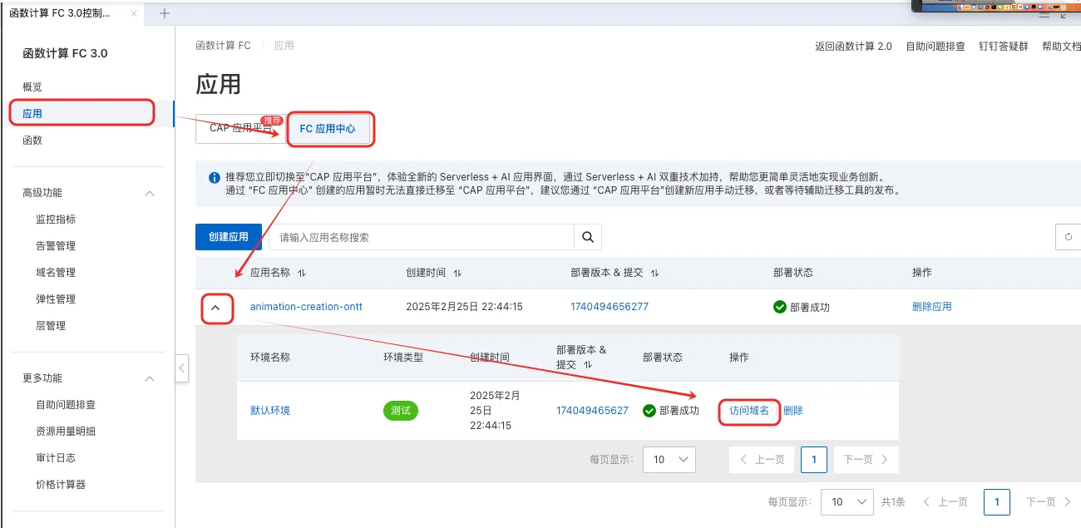Click top bar 自助问题排查 link
1081x528 pixels.
point(935,47)
